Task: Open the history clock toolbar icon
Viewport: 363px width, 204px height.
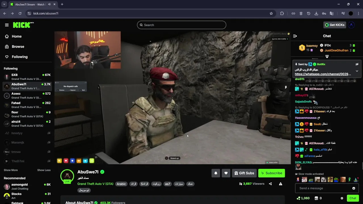Action: (309, 13)
